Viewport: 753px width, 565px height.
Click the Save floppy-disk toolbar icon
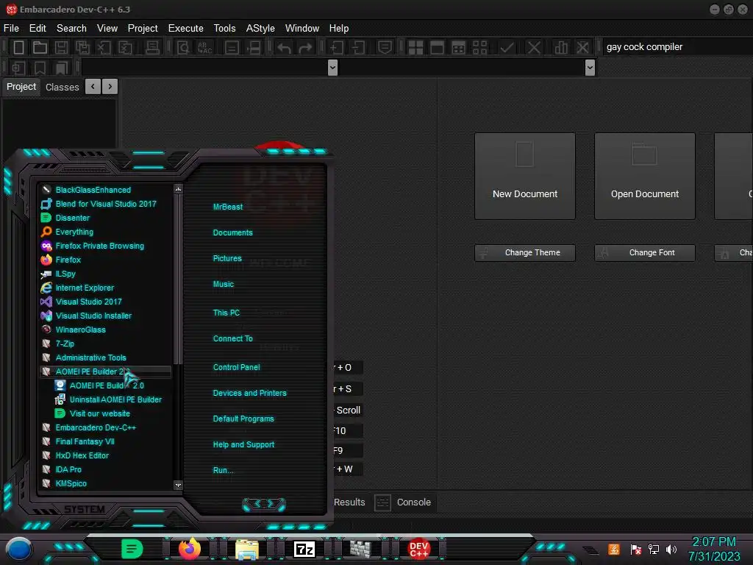[x=61, y=47]
